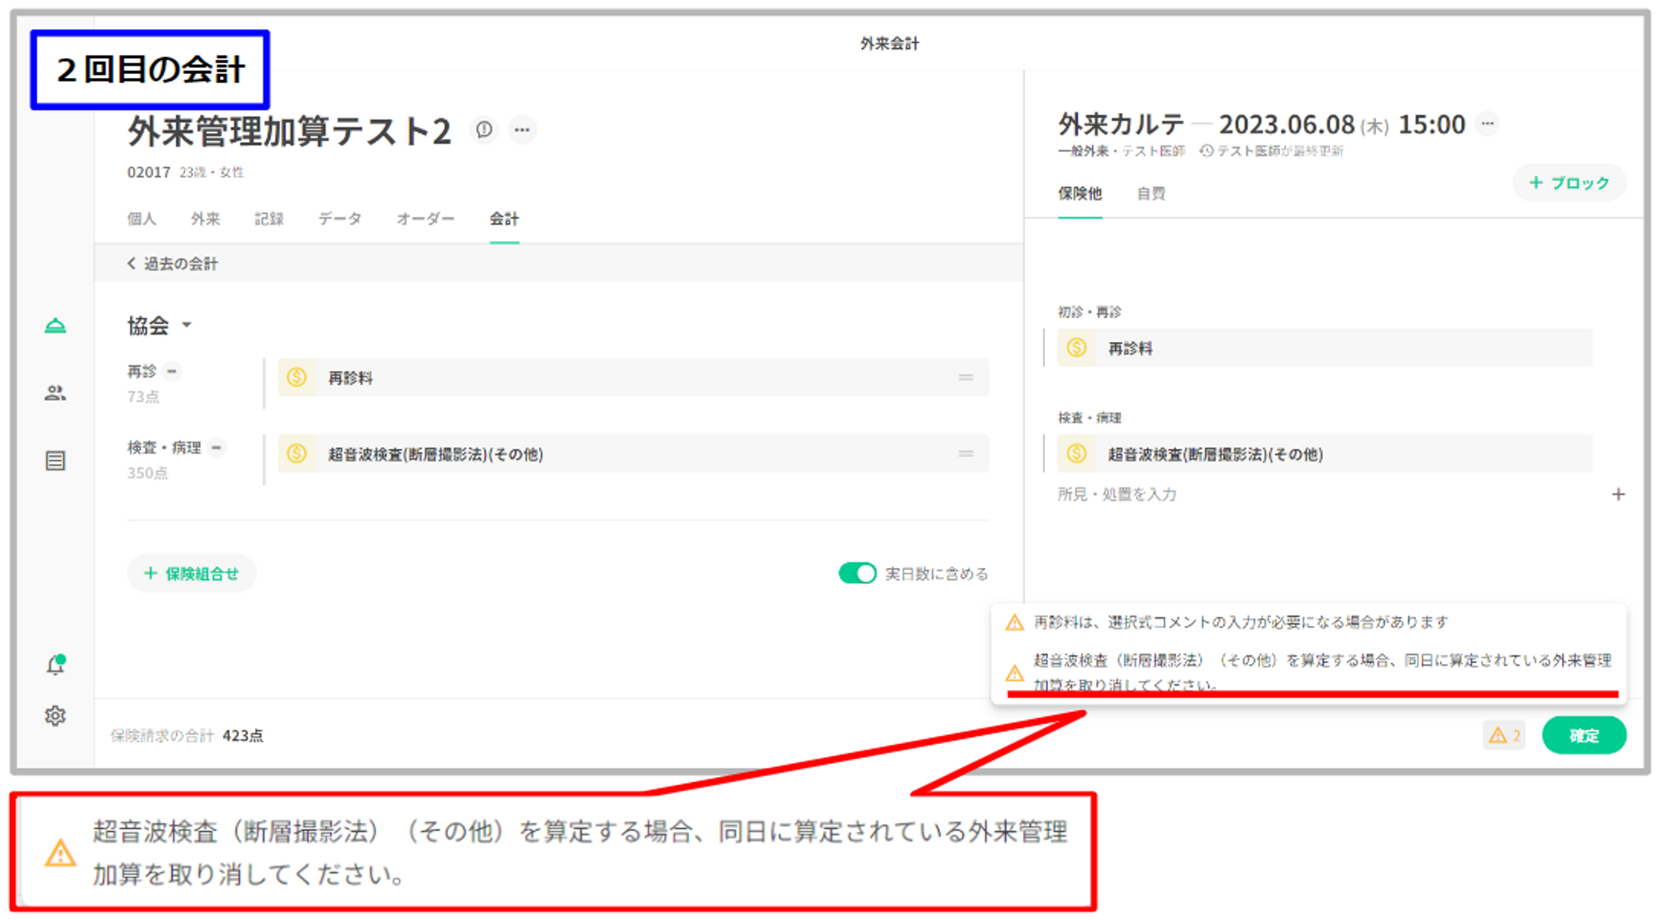Open more options beside patient name
Viewport: 1661px width, 920px height.
[522, 130]
